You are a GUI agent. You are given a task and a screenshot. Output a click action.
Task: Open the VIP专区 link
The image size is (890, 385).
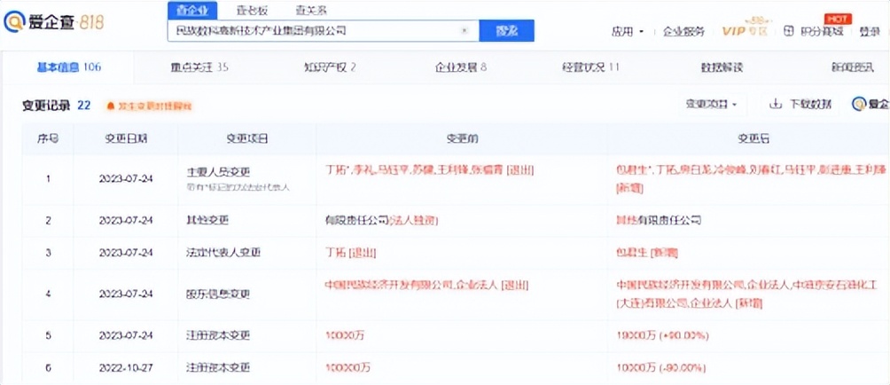[x=745, y=31]
